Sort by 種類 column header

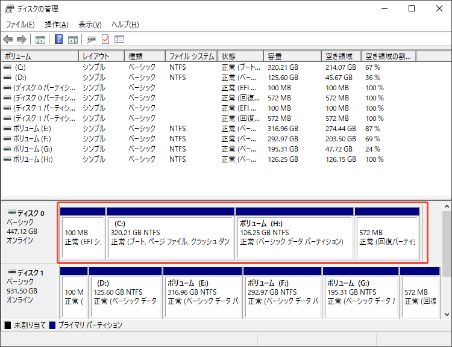point(145,56)
